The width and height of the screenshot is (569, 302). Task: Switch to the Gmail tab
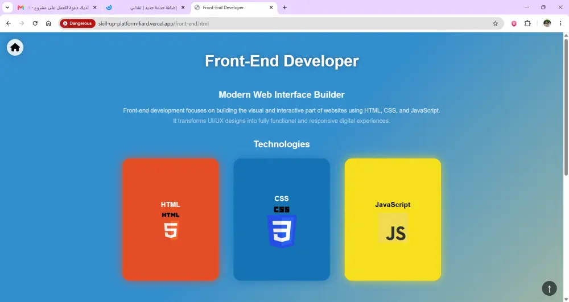tap(57, 7)
